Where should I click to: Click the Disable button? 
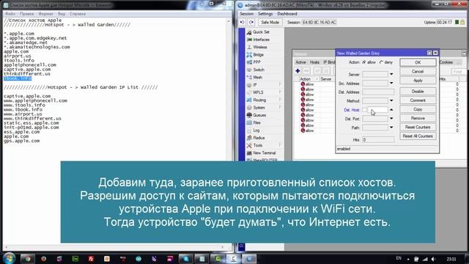[418, 91]
